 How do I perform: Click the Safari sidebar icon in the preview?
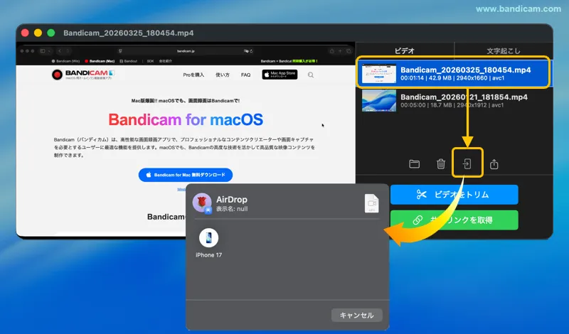coord(43,51)
